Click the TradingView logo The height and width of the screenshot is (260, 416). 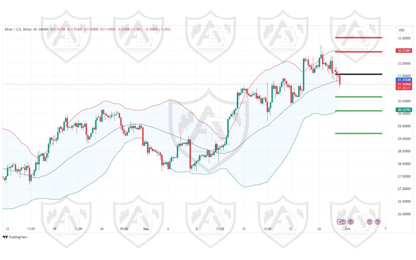(15, 237)
